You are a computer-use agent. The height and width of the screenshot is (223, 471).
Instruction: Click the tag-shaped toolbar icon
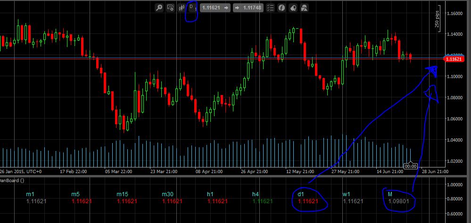point(293,8)
